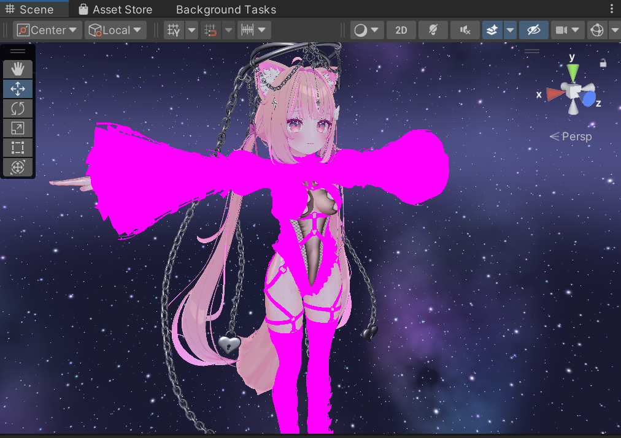
Task: Toggle grid snapping icon
Action: 210,30
